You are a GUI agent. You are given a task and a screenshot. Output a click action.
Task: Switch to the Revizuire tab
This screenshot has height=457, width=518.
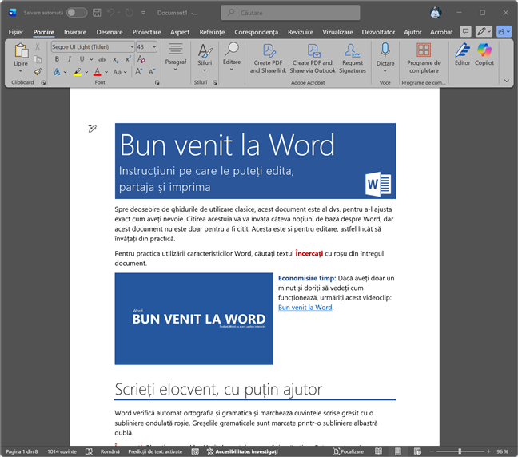point(301,32)
